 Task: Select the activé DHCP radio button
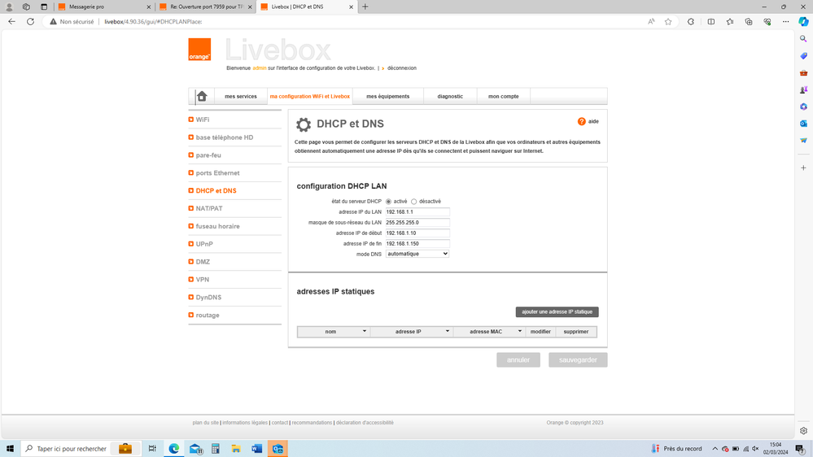point(389,202)
